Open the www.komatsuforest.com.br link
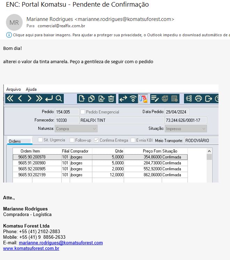The height and width of the screenshot is (260, 230). 31,248
